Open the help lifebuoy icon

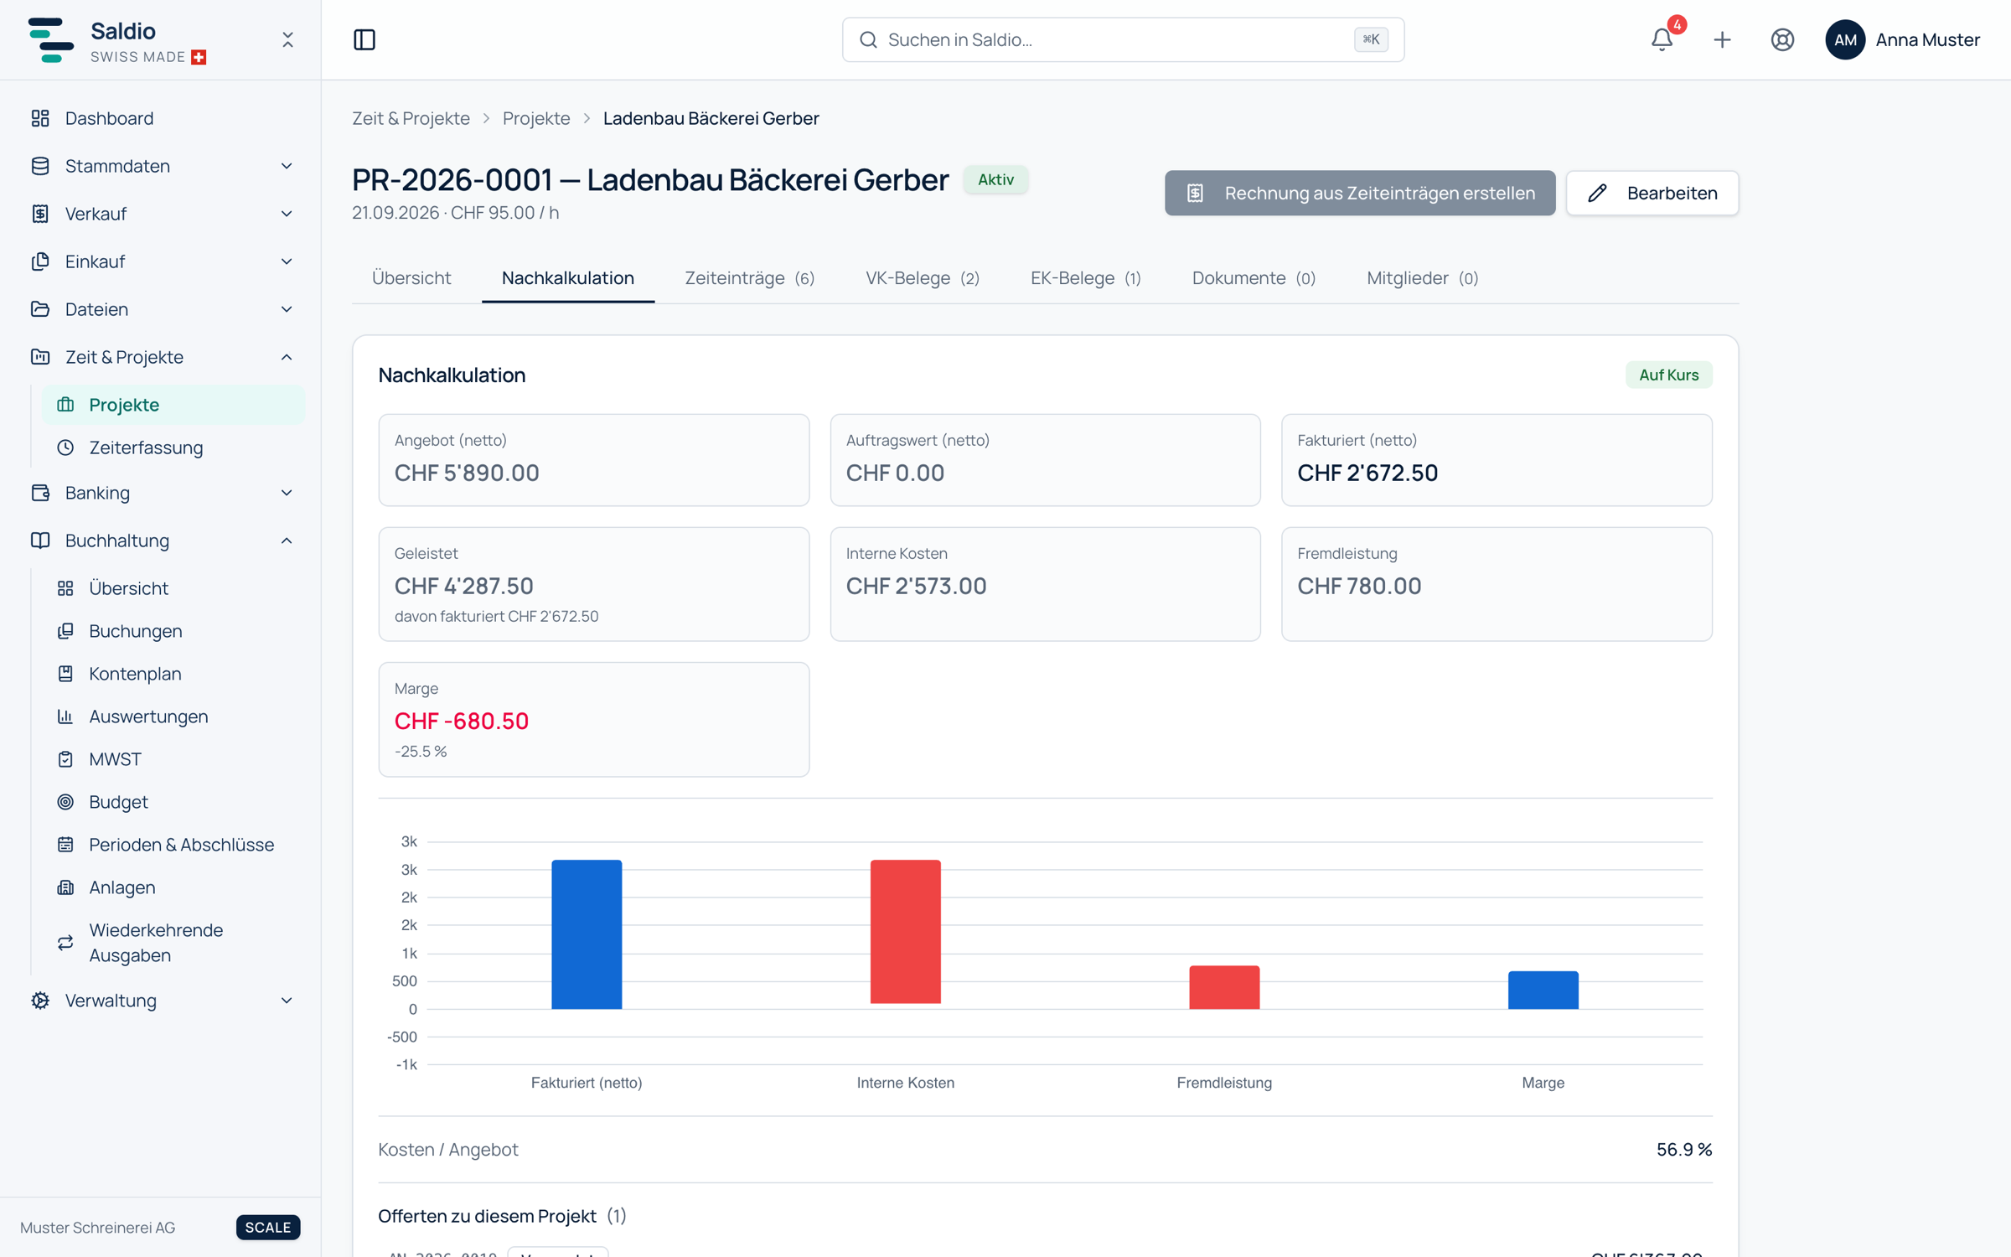pyautogui.click(x=1782, y=39)
